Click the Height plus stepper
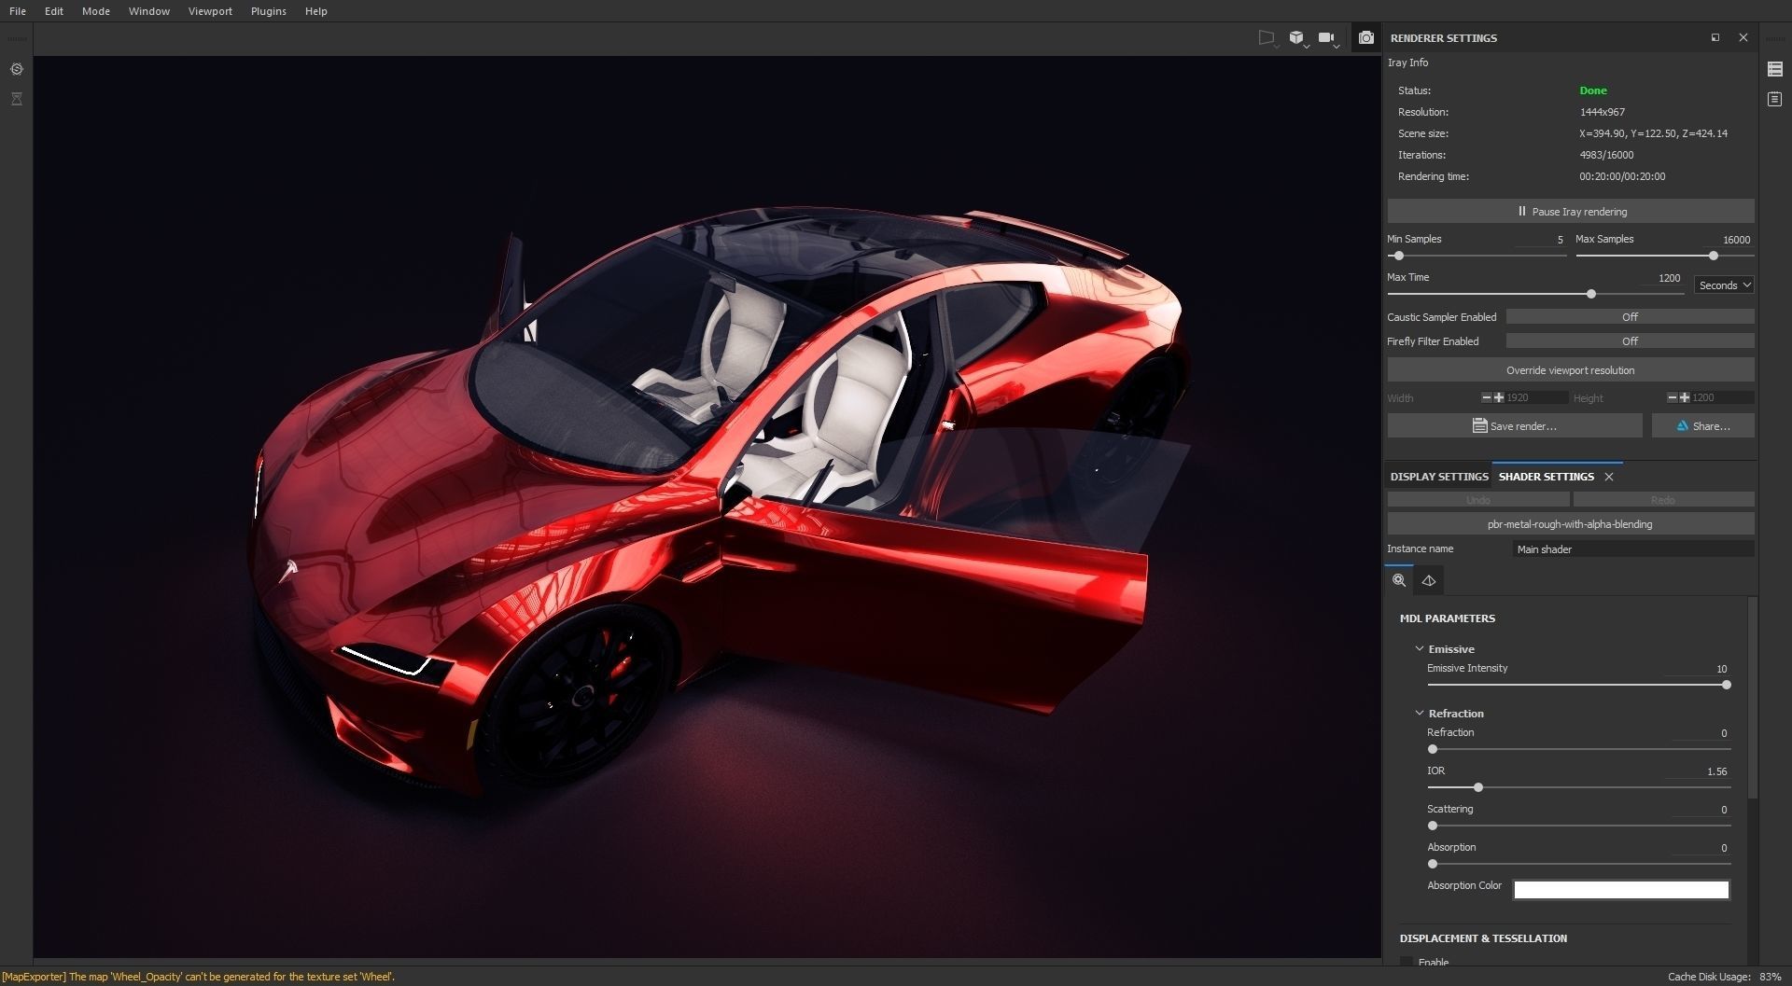1792x986 pixels. click(1685, 397)
